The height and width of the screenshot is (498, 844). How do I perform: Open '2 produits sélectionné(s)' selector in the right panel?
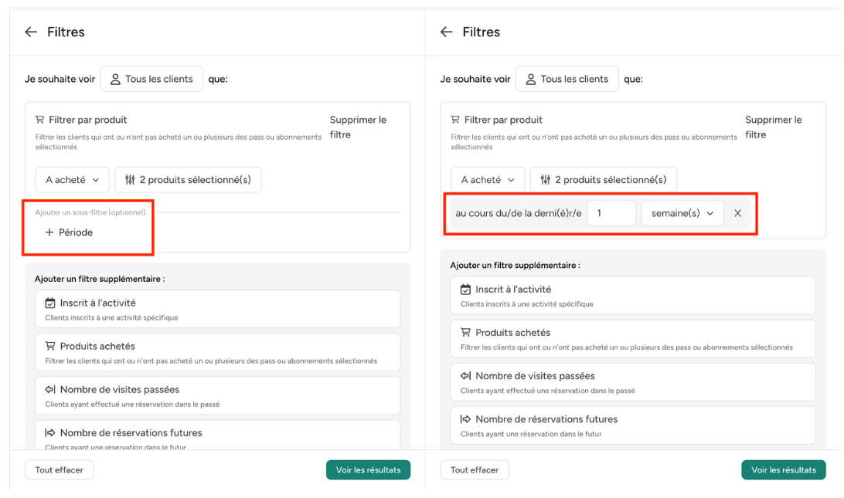pos(603,180)
